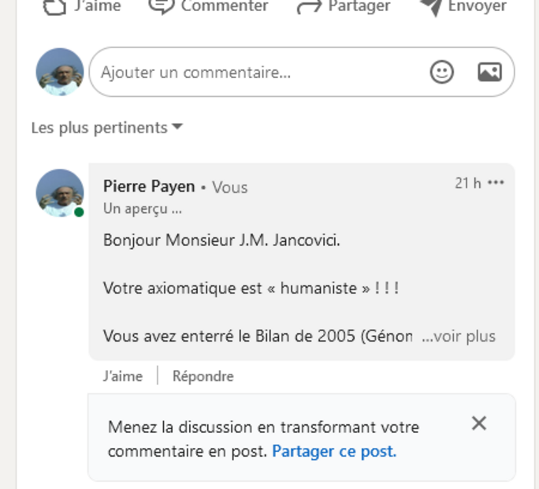The width and height of the screenshot is (539, 489).
Task: Click the Un aperçu headline under the name
Action: pos(143,209)
